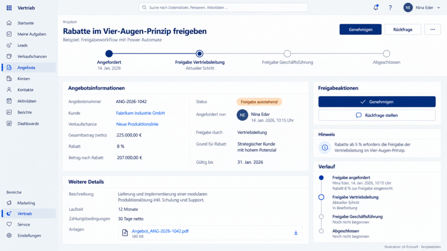
Task: Click the notification bell icon
Action: pyautogui.click(x=376, y=7)
